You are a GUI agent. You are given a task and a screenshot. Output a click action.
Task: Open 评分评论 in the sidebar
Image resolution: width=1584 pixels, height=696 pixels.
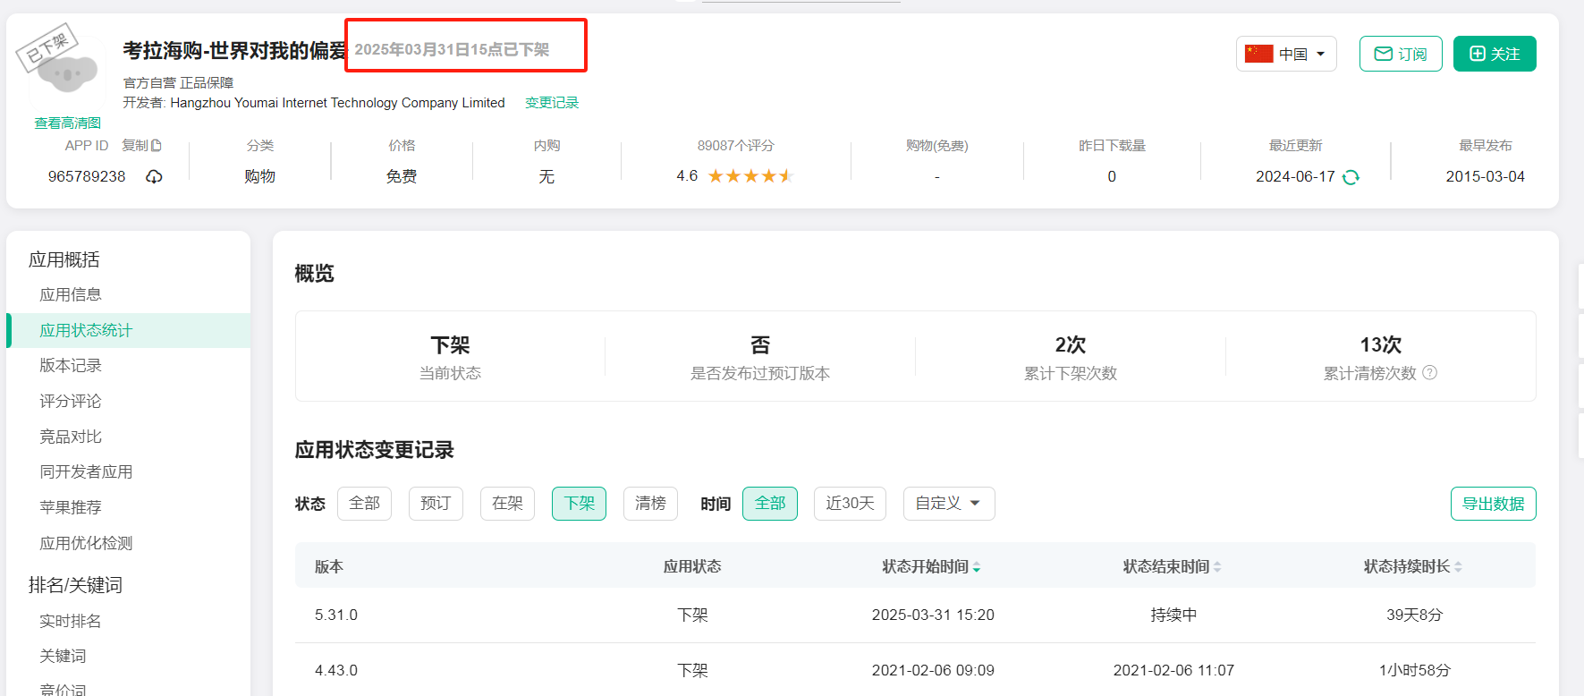[71, 401]
